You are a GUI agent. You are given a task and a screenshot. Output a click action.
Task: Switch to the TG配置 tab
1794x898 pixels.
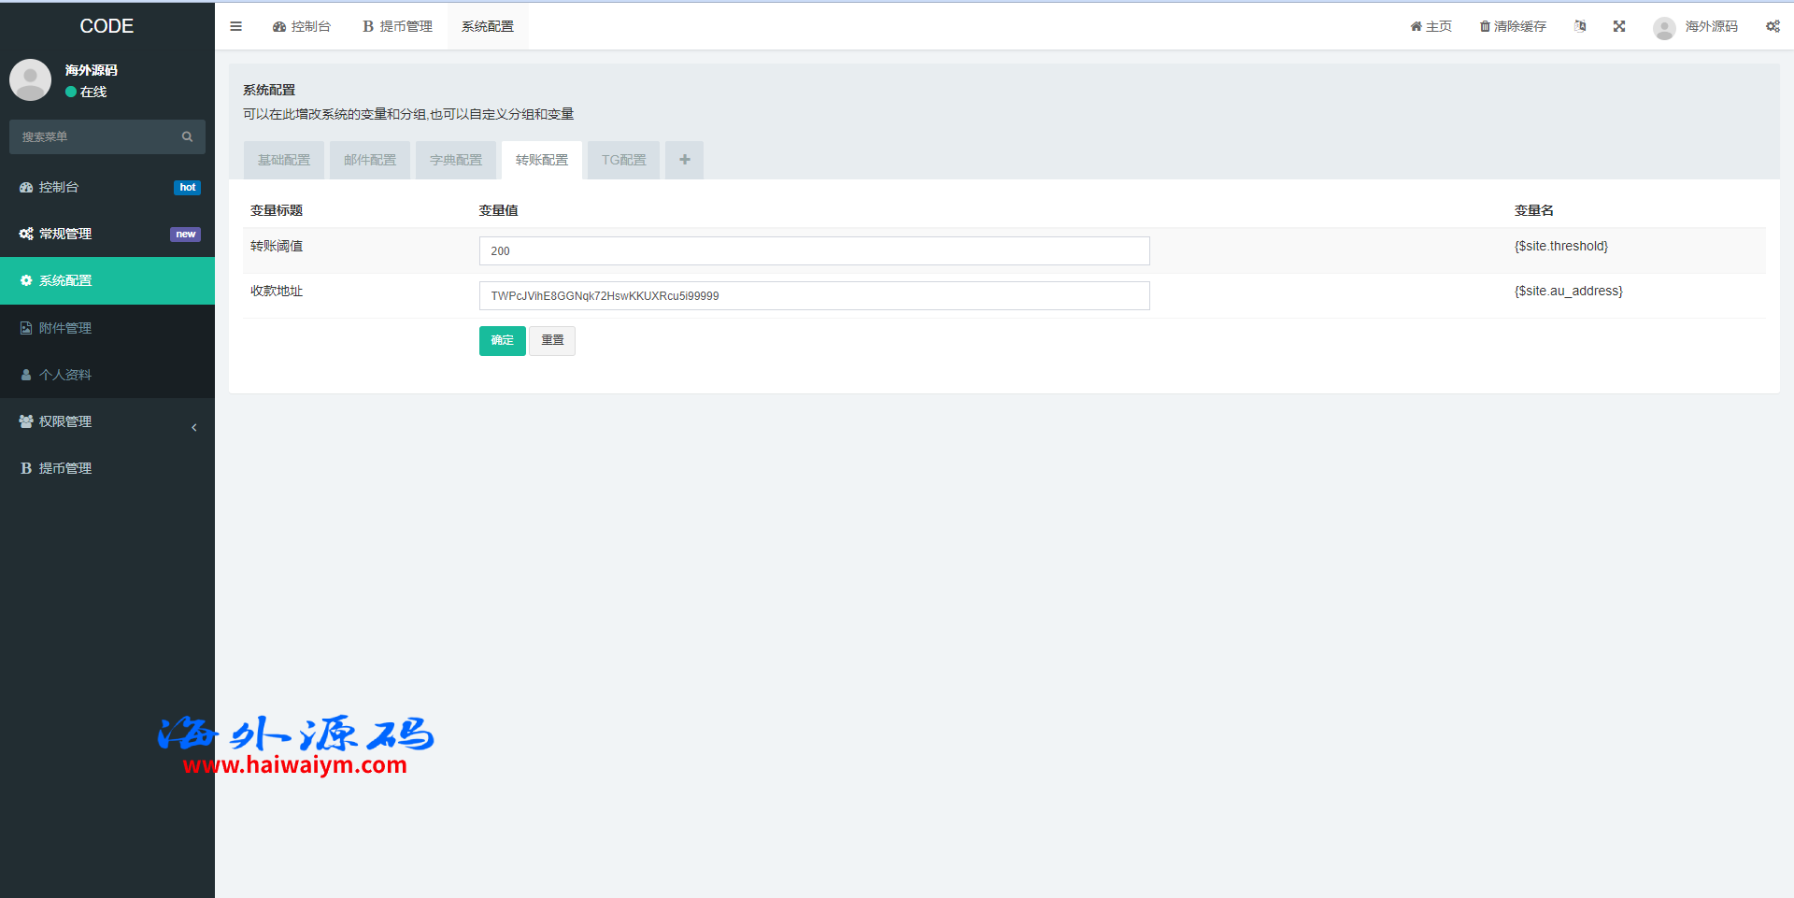tap(623, 160)
